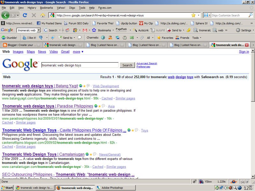Click the Stop loading X icon
The height and width of the screenshot is (191, 255).
click(34, 15)
